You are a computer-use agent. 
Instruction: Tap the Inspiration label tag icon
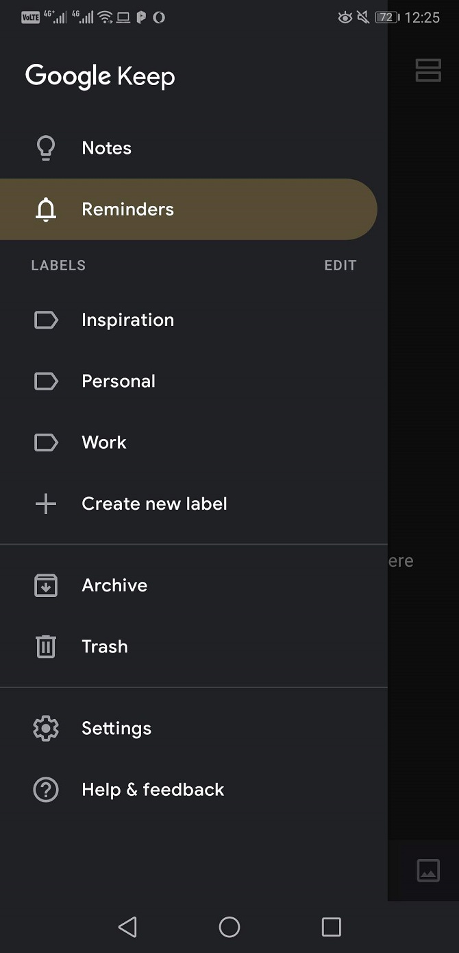[46, 320]
